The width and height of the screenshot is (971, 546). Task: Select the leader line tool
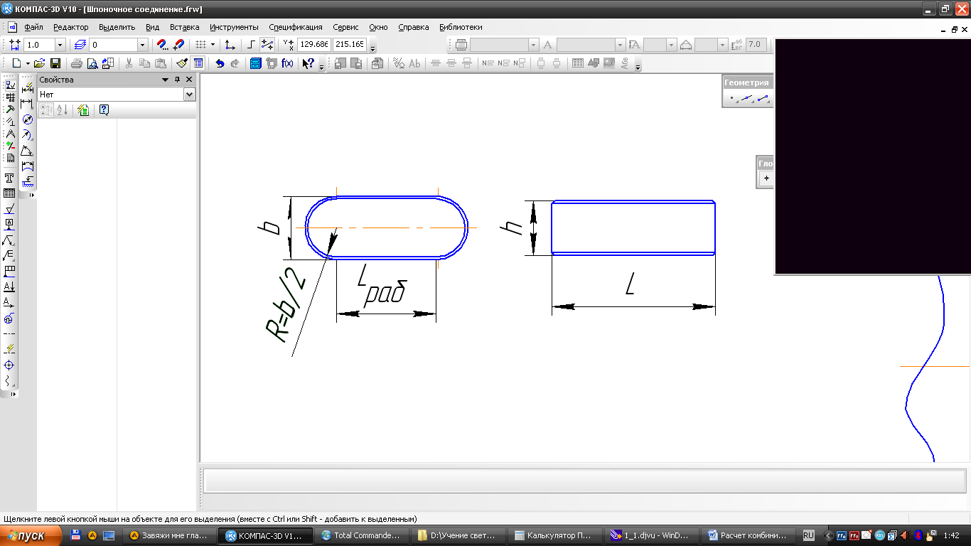click(9, 240)
